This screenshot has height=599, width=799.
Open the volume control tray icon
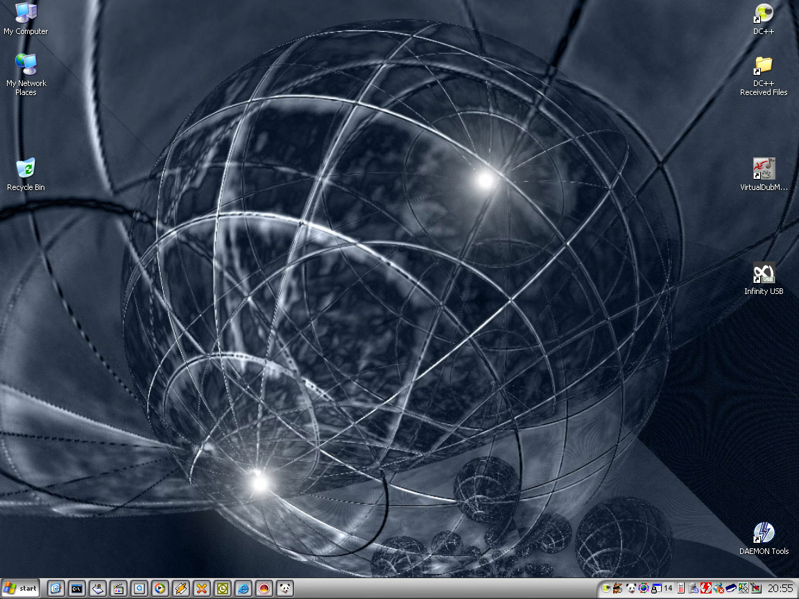744,588
